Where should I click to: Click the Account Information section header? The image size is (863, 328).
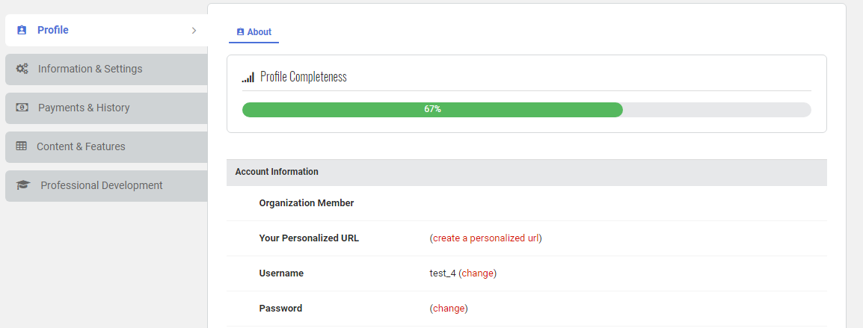click(x=277, y=172)
